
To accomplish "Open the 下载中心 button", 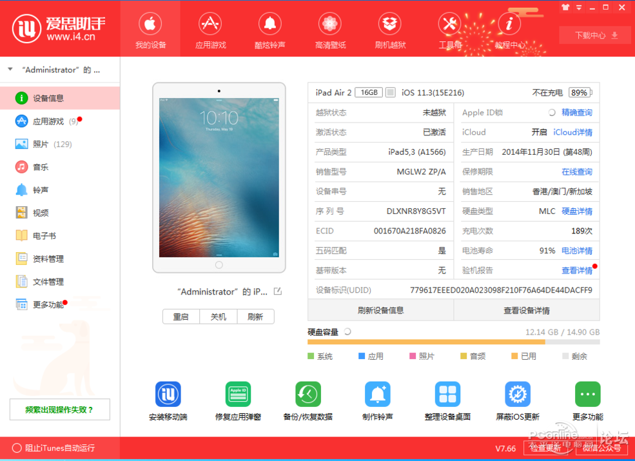I will pyautogui.click(x=596, y=35).
